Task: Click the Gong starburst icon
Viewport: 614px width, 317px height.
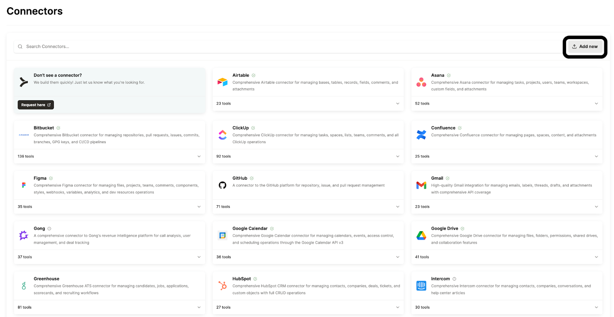Action: [24, 235]
